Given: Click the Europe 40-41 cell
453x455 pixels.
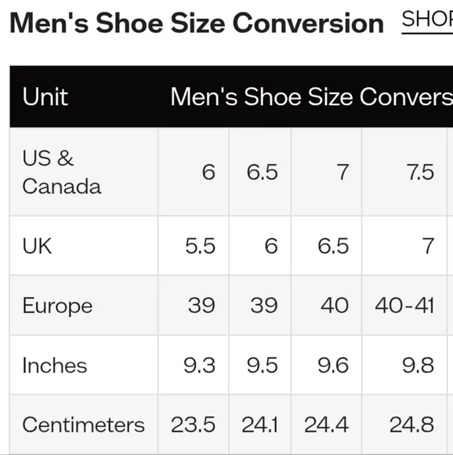Looking at the screenshot, I should [404, 305].
